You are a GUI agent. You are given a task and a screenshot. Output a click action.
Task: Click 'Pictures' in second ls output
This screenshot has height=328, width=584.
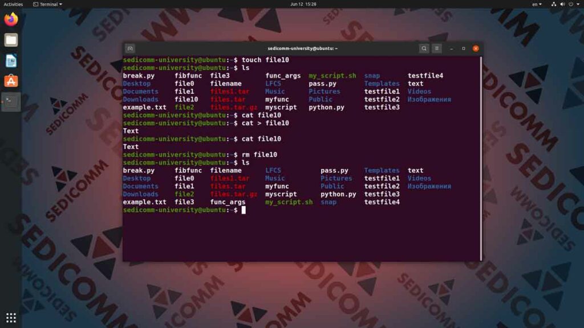336,178
